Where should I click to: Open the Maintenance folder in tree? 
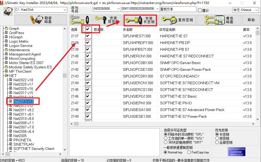tap(19, 50)
